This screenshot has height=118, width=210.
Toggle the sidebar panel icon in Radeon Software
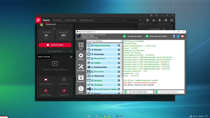[x=172, y=20]
